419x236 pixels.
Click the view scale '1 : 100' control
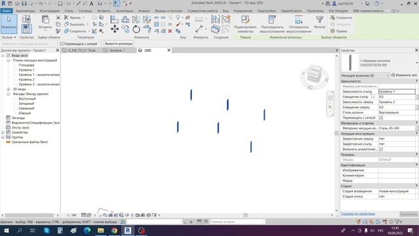click(71, 215)
